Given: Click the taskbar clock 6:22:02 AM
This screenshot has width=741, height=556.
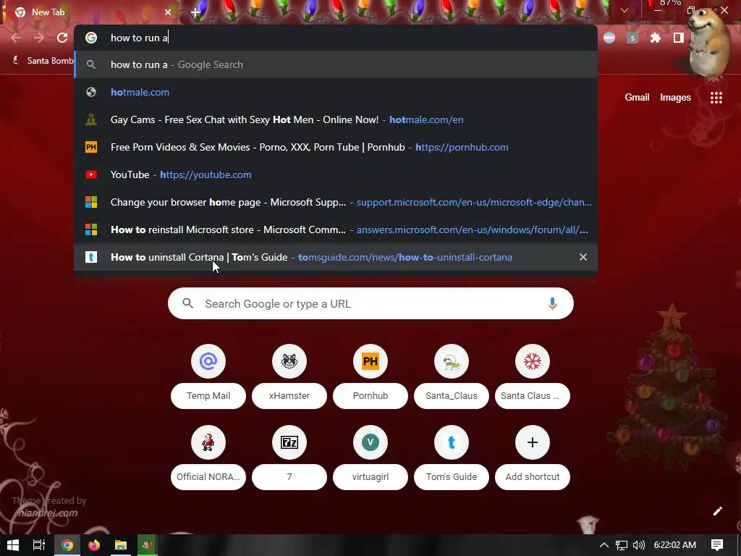Looking at the screenshot, I should pyautogui.click(x=674, y=545).
